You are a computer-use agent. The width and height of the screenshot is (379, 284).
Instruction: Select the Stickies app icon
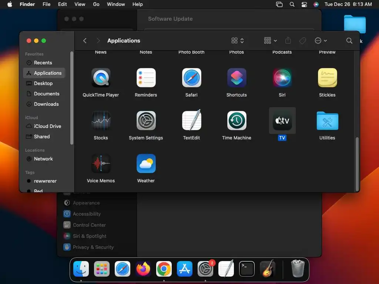pyautogui.click(x=327, y=78)
